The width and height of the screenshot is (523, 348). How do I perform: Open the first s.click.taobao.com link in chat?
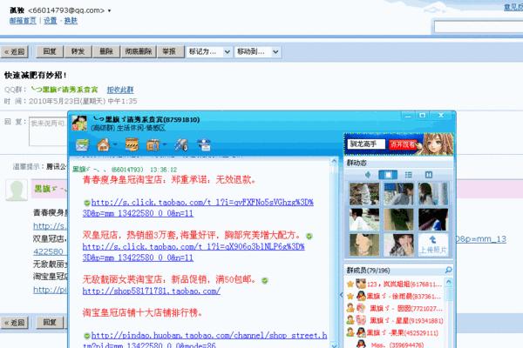coord(198,208)
